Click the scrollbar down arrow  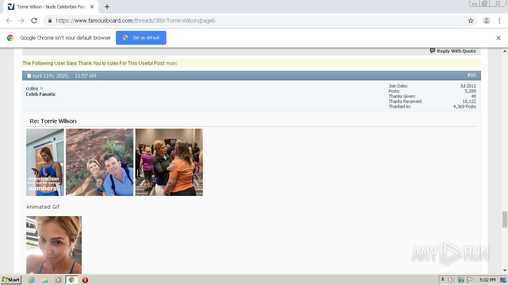tap(505, 270)
